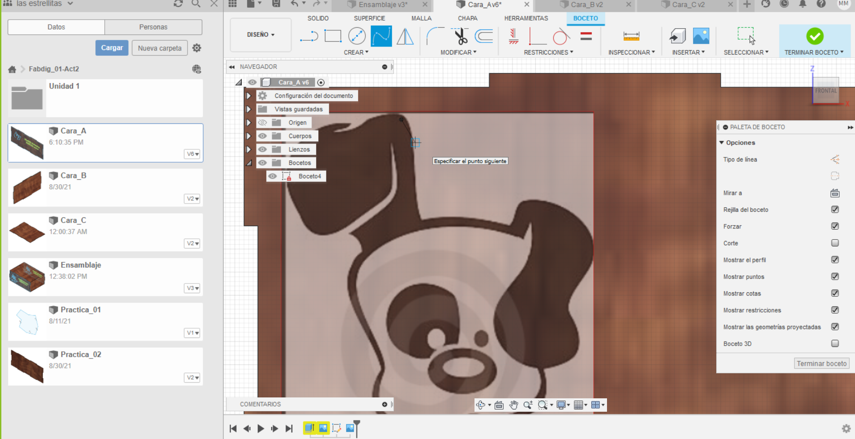Switch to the HERRAMIENTAS tab

pos(526,18)
